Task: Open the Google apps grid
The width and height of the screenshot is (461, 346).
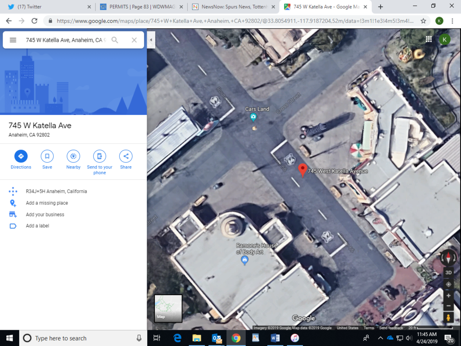Action: click(x=429, y=39)
